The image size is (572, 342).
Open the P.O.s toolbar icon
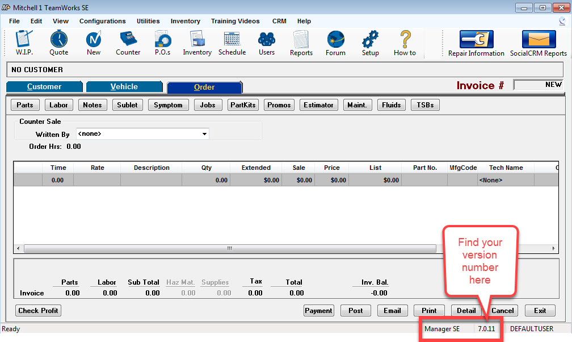pos(163,43)
